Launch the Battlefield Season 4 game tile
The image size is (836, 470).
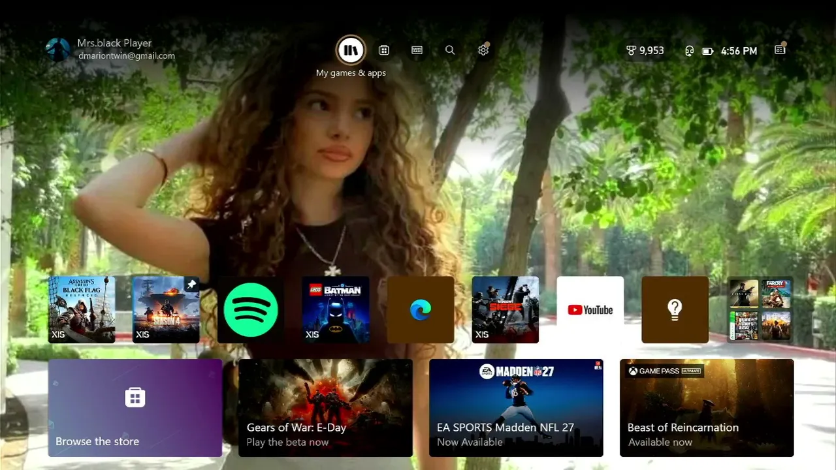tap(166, 309)
